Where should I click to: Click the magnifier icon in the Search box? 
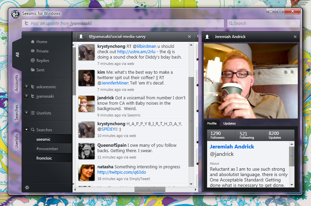231,23
